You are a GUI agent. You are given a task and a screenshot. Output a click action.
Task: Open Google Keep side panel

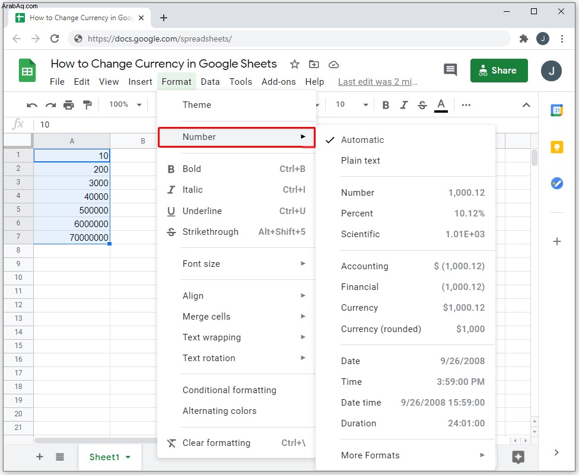pos(557,147)
